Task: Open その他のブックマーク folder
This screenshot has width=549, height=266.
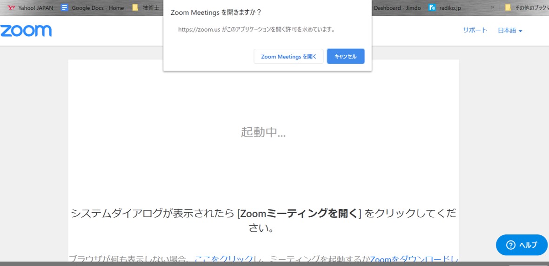Action: click(x=526, y=8)
